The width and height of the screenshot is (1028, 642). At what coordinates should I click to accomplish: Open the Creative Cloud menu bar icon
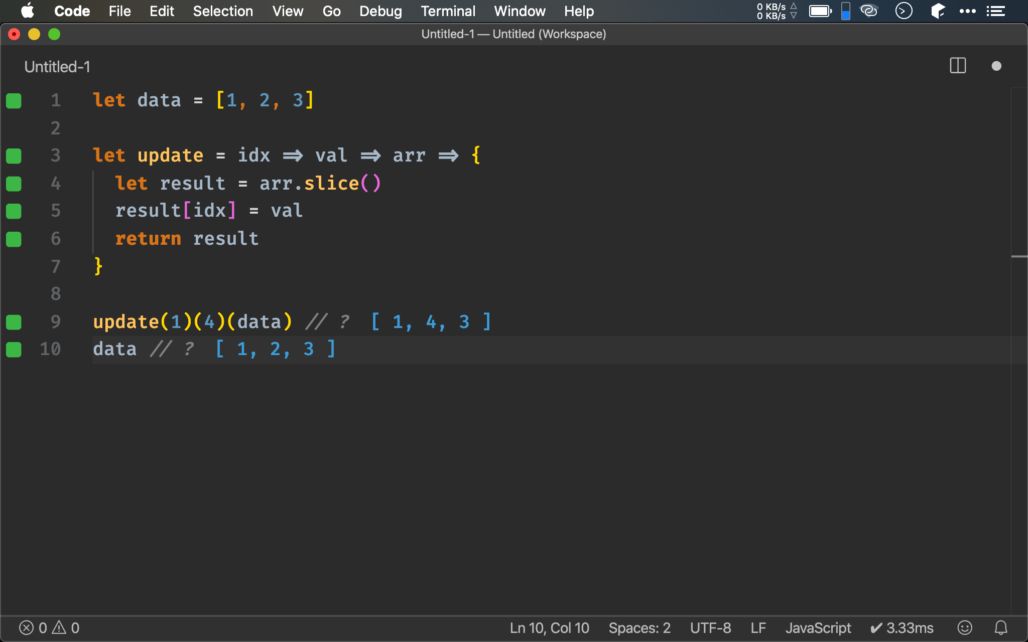click(869, 11)
